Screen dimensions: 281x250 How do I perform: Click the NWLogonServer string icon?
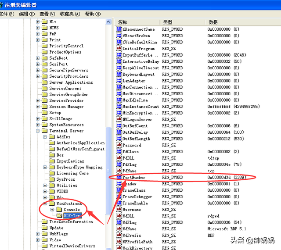[119, 119]
